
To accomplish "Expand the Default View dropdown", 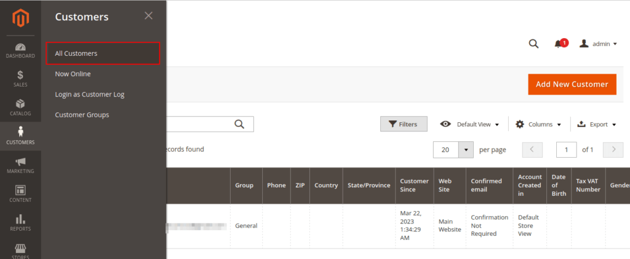I will (470, 124).
